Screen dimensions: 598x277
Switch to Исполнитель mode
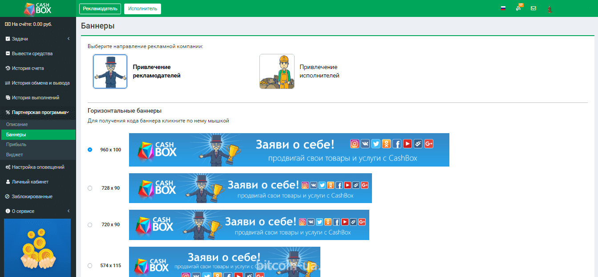coord(142,8)
